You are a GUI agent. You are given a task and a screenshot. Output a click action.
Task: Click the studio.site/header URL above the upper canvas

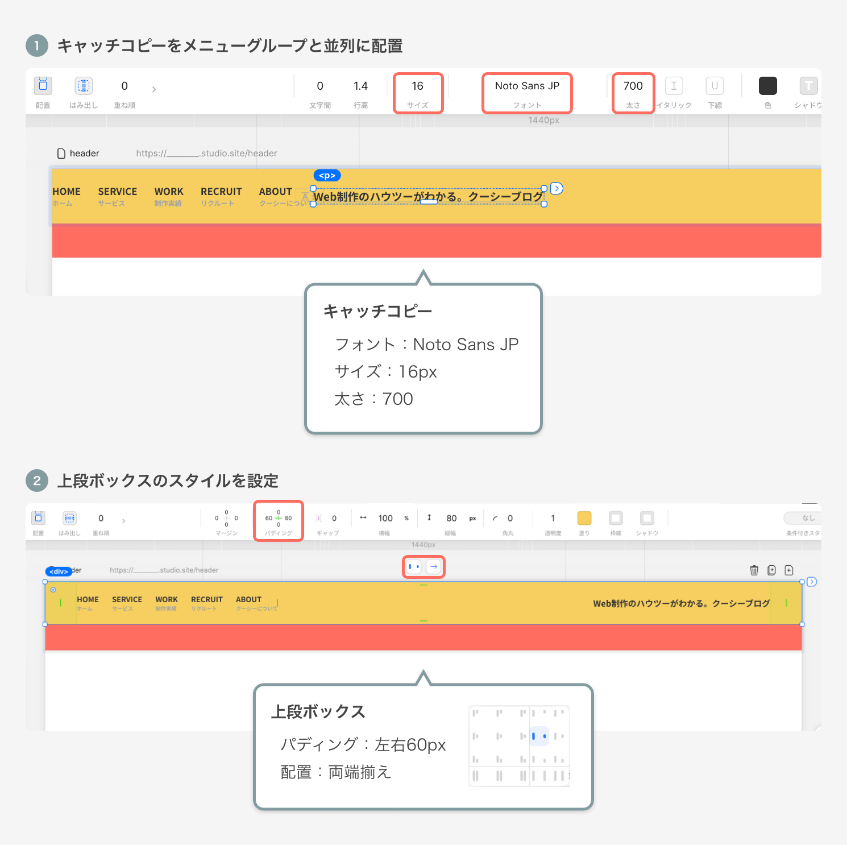tap(207, 154)
